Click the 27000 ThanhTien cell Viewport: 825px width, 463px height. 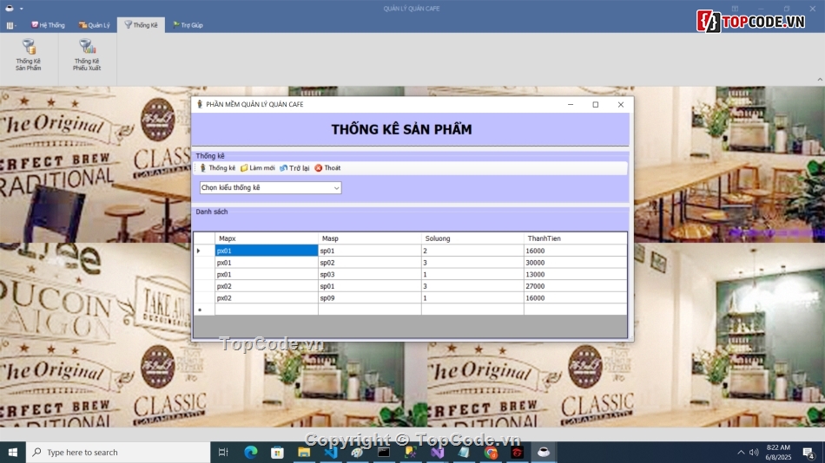pyautogui.click(x=575, y=286)
